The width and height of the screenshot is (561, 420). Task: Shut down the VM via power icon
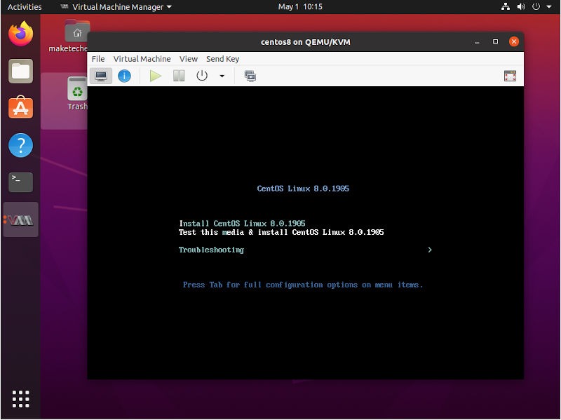click(202, 76)
